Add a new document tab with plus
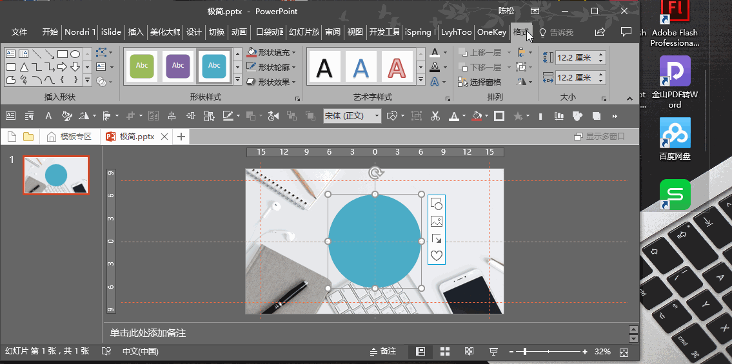This screenshot has height=364, width=732. coord(181,137)
